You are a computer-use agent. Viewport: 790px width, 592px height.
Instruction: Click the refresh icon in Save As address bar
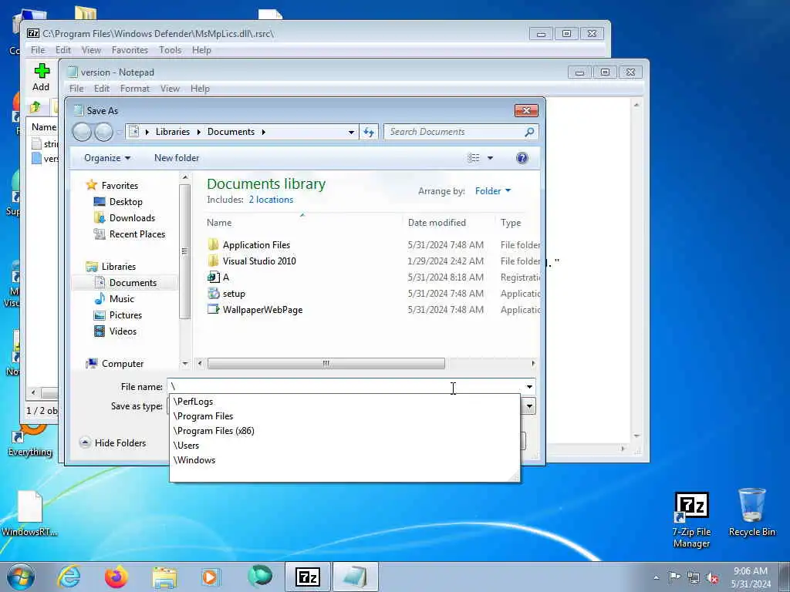click(369, 132)
